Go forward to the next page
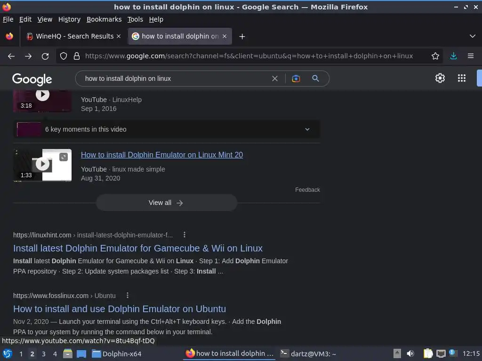This screenshot has height=361, width=482. 28,56
